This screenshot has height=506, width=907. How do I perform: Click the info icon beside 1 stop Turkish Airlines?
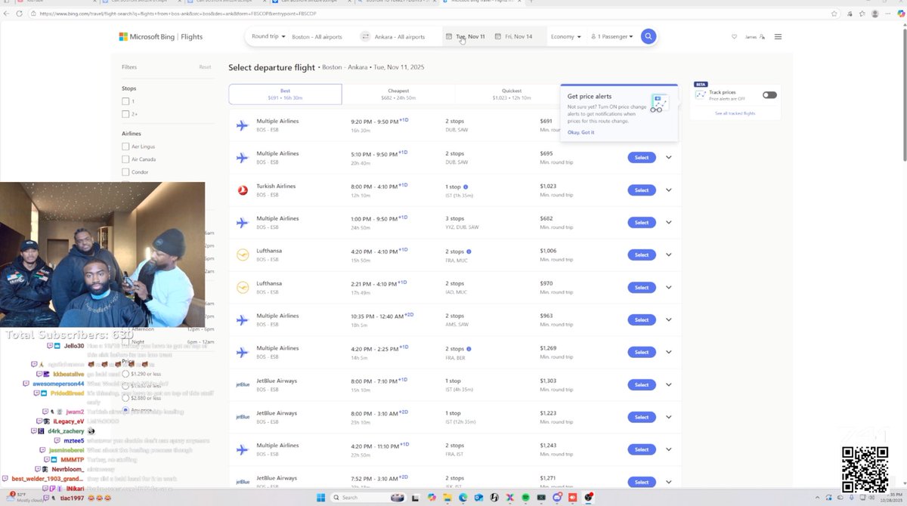click(465, 187)
